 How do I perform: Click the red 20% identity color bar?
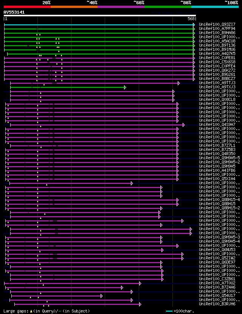tap(27, 7)
